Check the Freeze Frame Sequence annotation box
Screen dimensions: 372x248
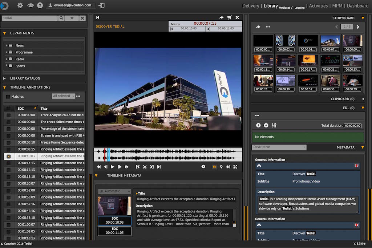(9, 143)
